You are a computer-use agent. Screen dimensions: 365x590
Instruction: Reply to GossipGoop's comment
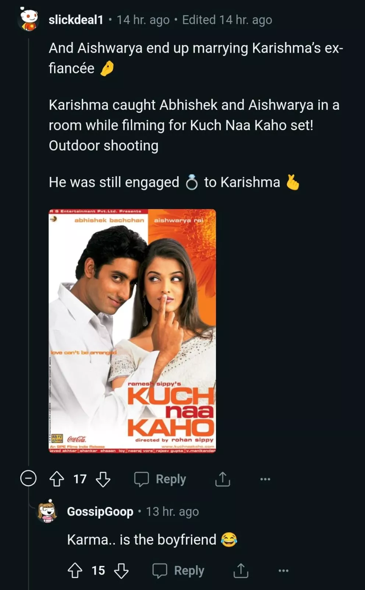[179, 570]
